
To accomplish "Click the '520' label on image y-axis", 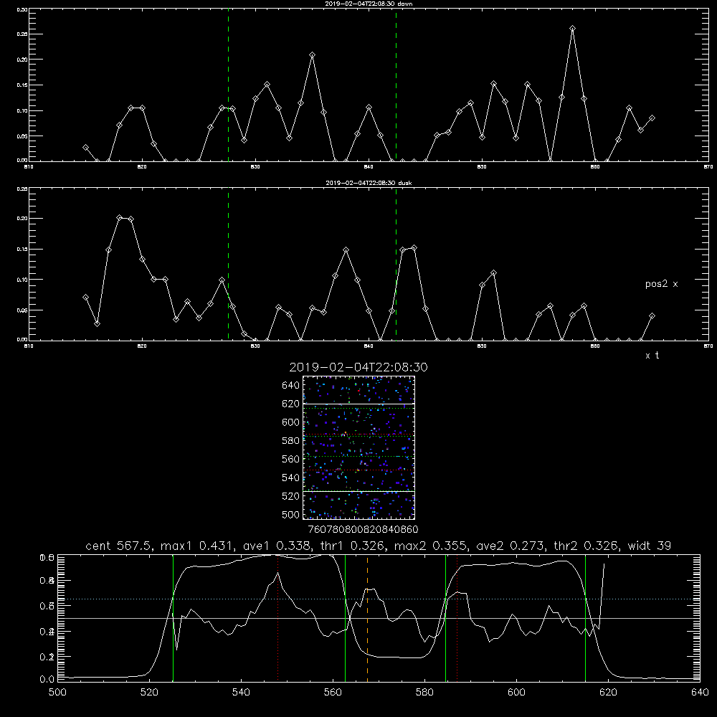I will coord(291,496).
